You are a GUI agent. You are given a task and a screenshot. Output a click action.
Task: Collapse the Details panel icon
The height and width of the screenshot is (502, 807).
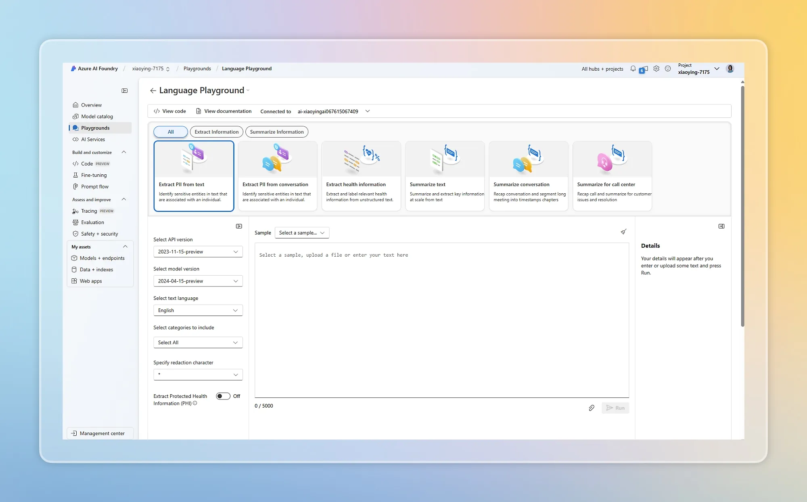coord(721,226)
